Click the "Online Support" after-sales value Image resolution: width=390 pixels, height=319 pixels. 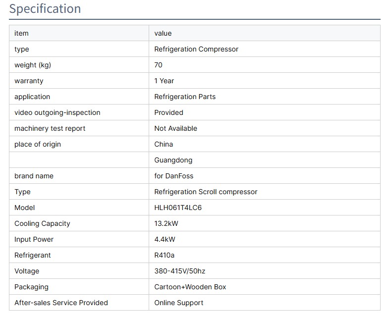tap(179, 303)
